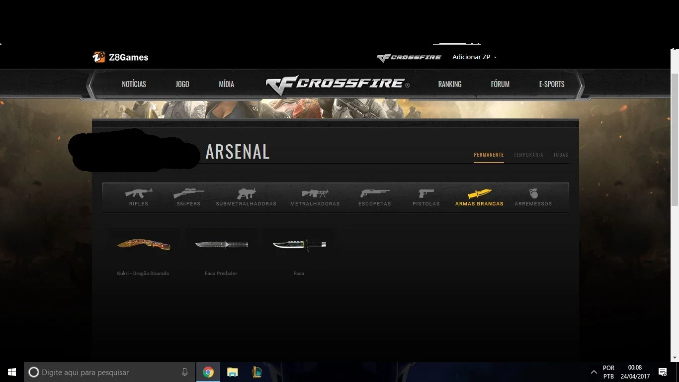Image resolution: width=679 pixels, height=382 pixels.
Task: Open the taskbar clock and date
Action: (635, 372)
